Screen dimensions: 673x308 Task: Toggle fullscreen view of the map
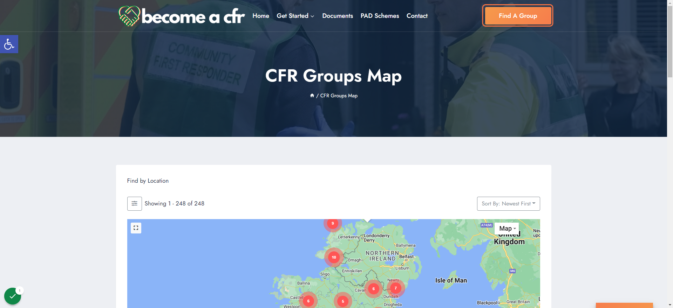[x=136, y=228]
